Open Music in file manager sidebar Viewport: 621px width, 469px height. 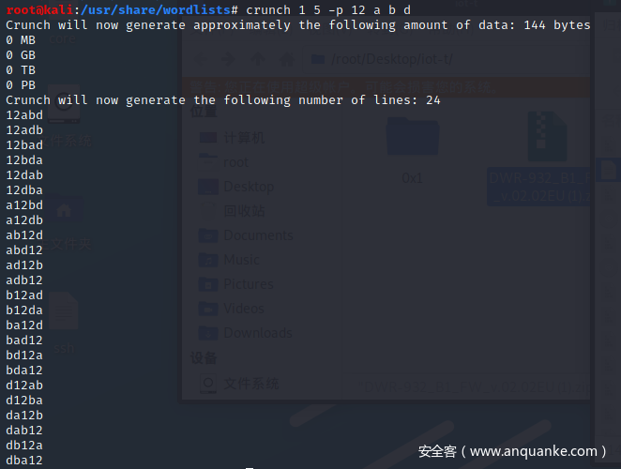tap(229, 260)
